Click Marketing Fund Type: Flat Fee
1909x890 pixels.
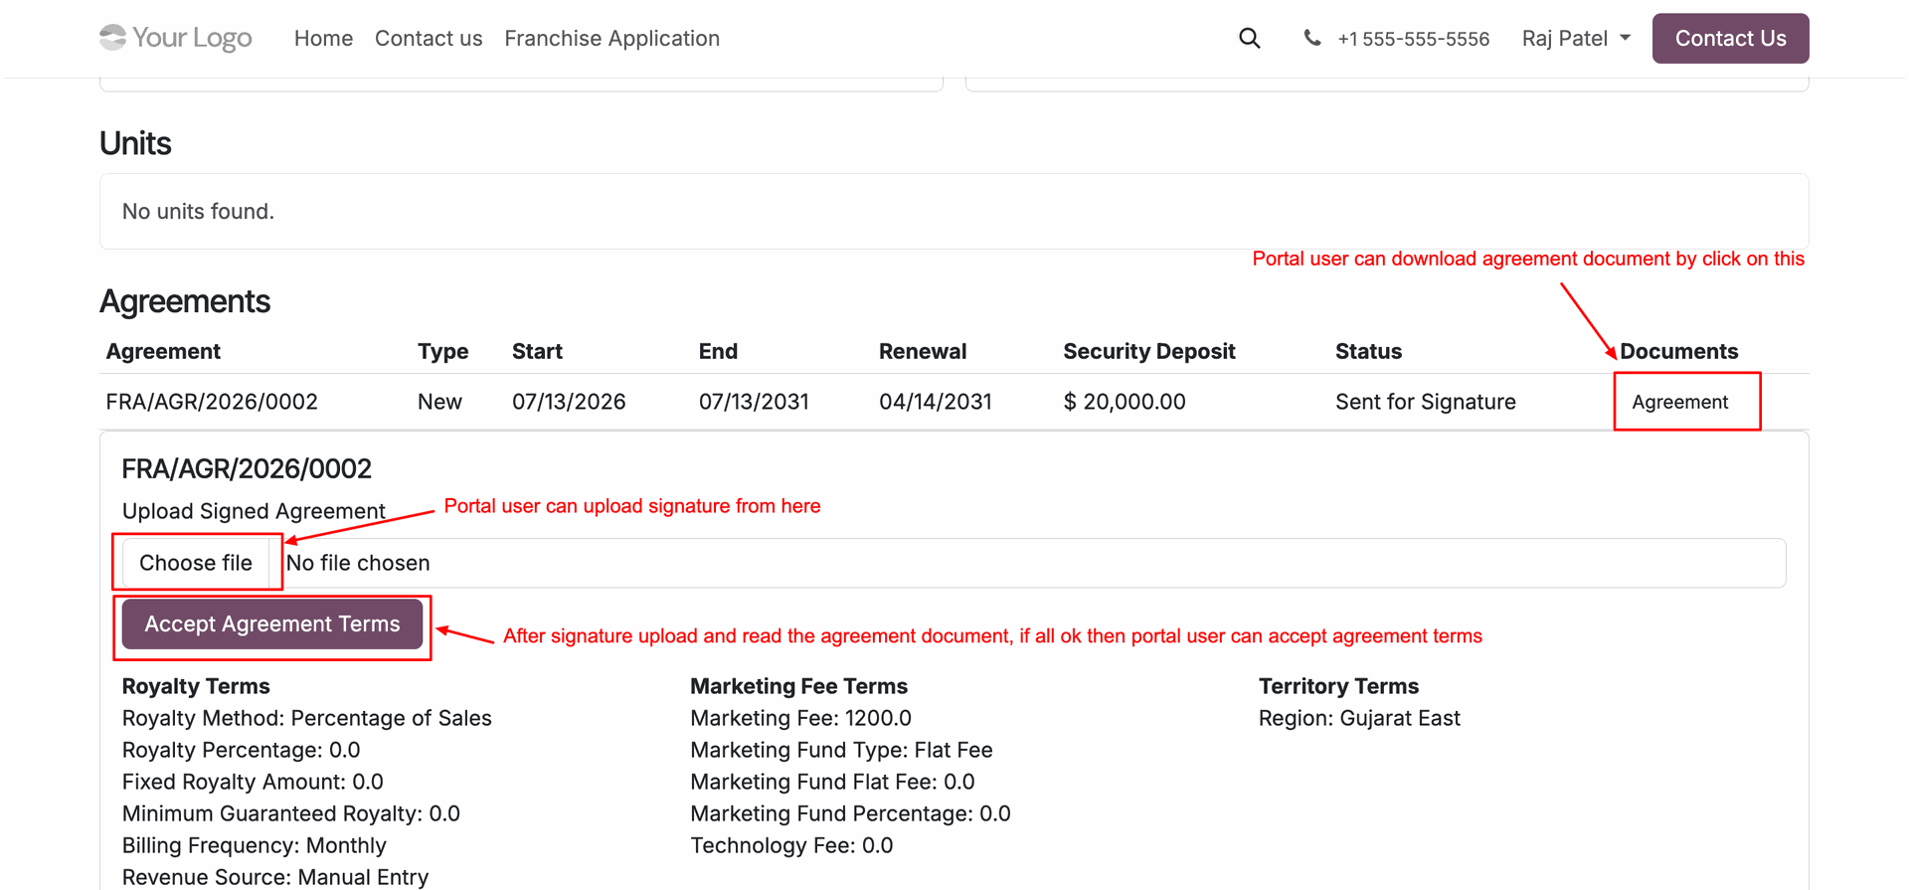click(x=841, y=750)
